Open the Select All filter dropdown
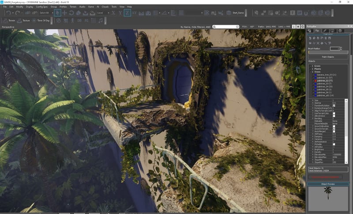This screenshot has width=353, height=214. click(46, 13)
